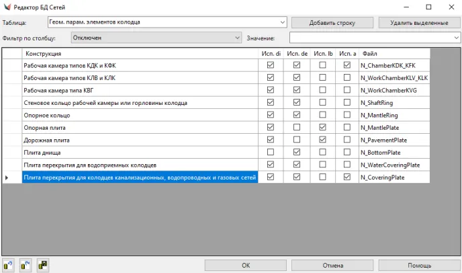Click the database redo icon

pos(26,265)
